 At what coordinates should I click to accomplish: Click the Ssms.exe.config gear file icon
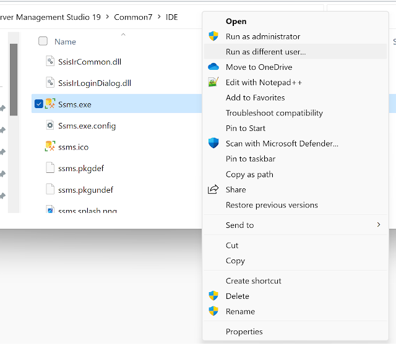[50, 125]
